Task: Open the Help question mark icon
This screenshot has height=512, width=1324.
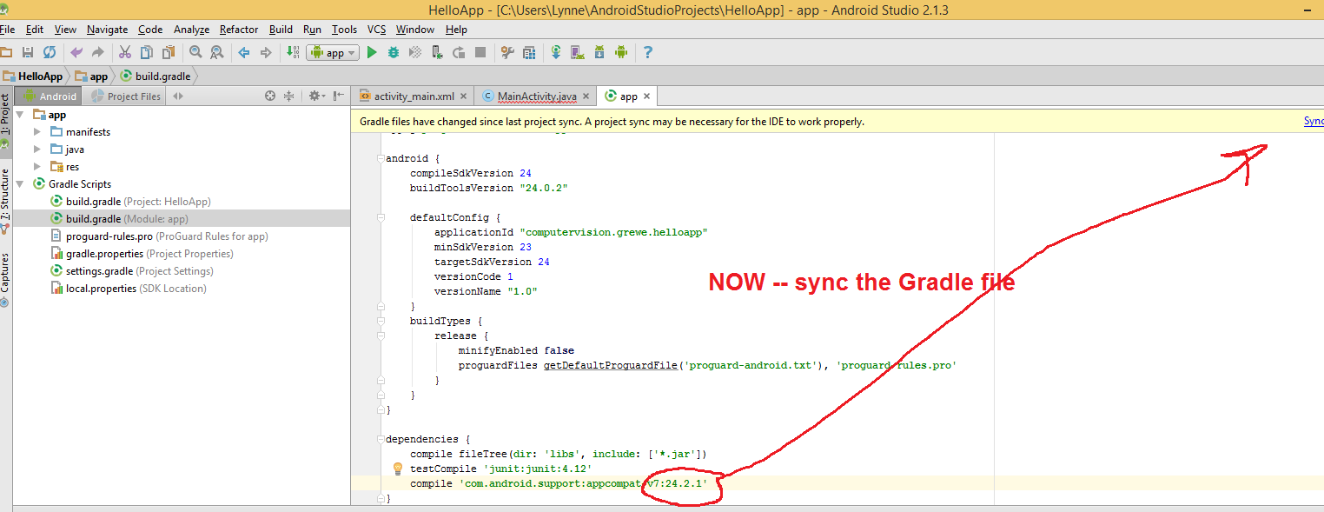Action: pos(647,53)
